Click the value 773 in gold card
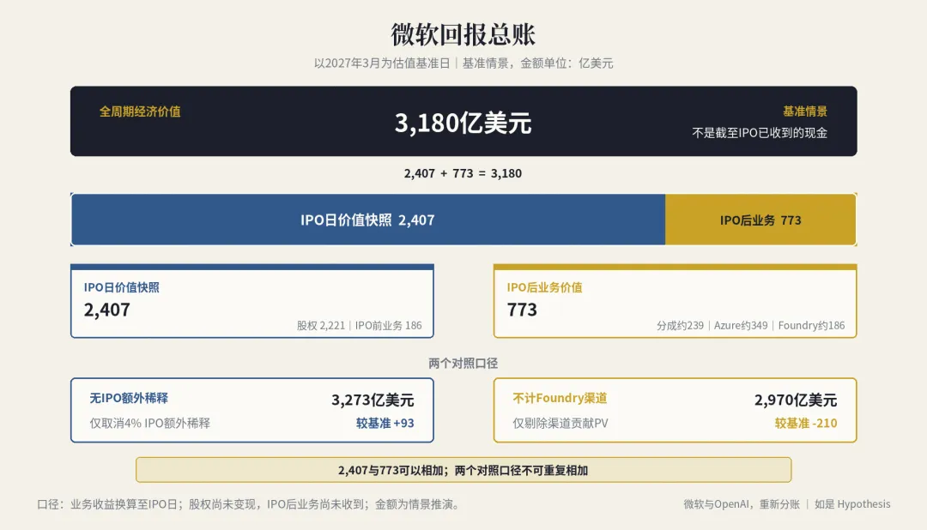 522,310
